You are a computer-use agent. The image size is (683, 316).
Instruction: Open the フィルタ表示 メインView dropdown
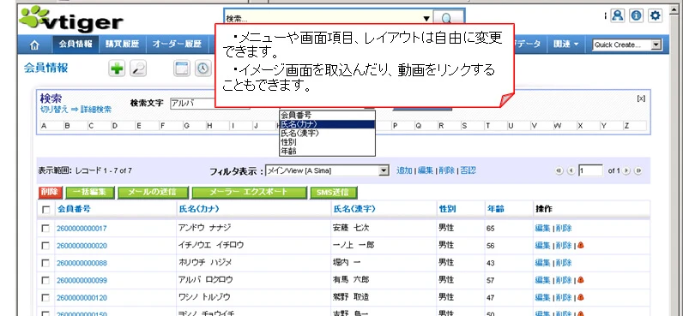pyautogui.click(x=327, y=170)
